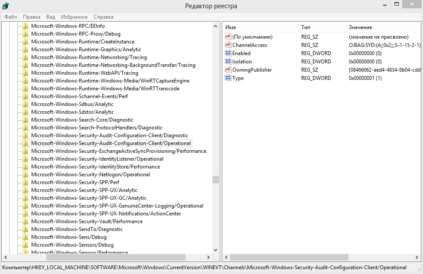The width and height of the screenshot is (423, 274).
Task: Click values pane horizontal scroll right arrow
Action: [x=417, y=257]
